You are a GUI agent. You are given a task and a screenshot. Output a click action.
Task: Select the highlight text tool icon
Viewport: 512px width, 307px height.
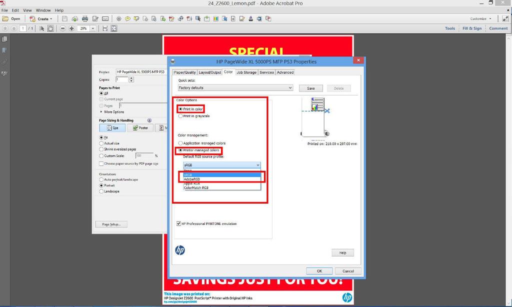click(136, 19)
